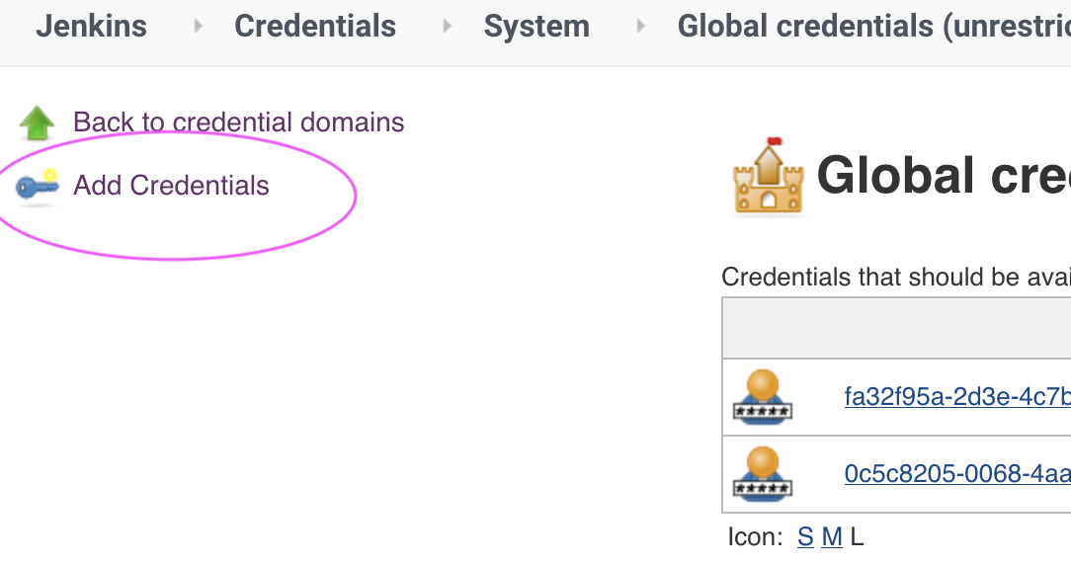
Task: Open the fa32f95a-2d3e credential entry
Action: 957,396
